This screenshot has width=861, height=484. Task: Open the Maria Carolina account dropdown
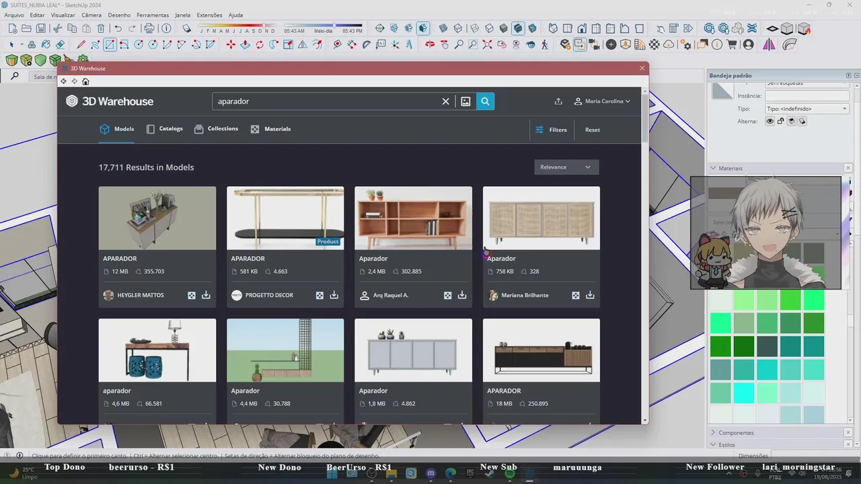602,102
